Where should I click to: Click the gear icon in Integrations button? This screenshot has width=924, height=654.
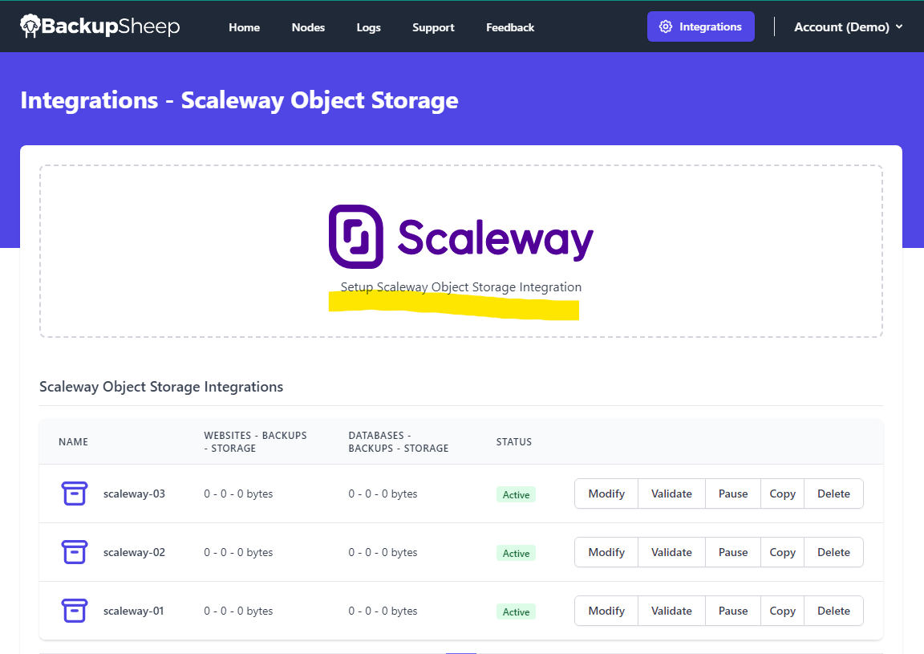click(665, 26)
